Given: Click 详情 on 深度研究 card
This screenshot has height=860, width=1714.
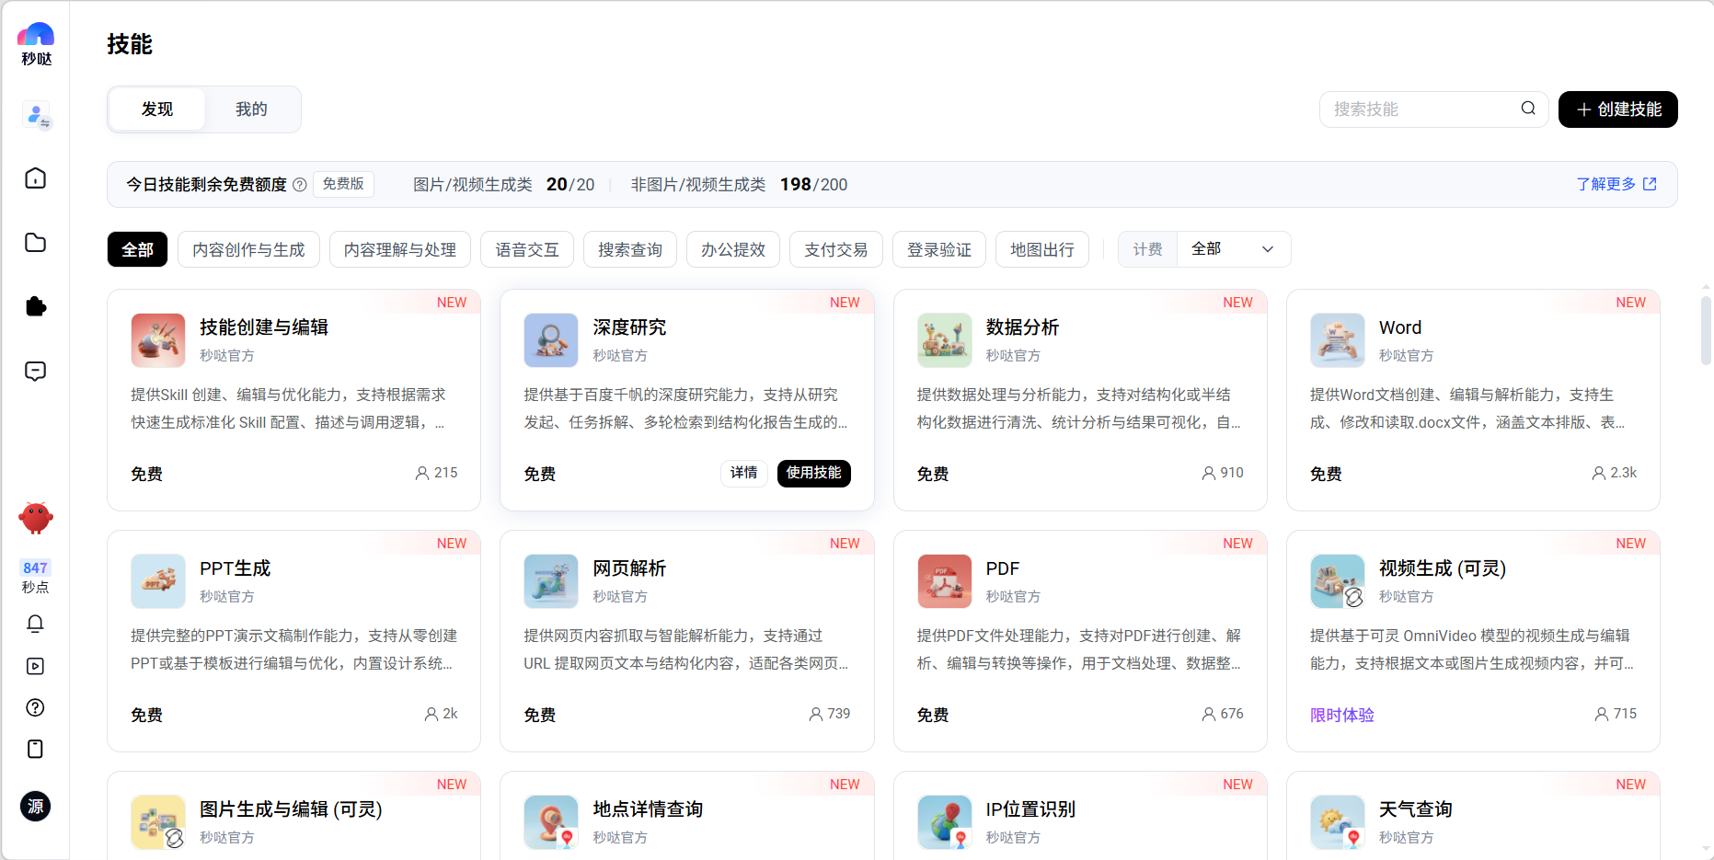Looking at the screenshot, I should 743,473.
